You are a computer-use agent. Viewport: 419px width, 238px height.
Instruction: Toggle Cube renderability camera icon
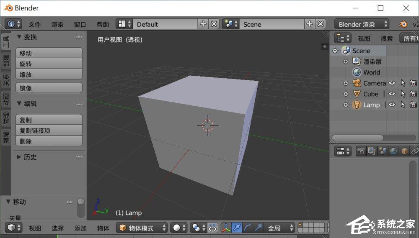pyautogui.click(x=414, y=94)
